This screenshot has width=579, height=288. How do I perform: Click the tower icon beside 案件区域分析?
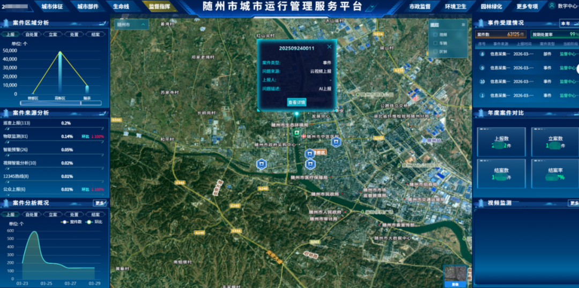(x=6, y=23)
